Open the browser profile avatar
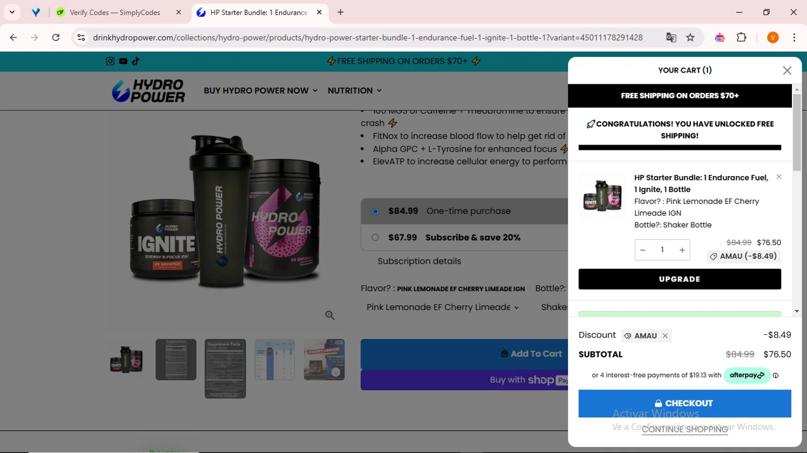 coord(773,38)
